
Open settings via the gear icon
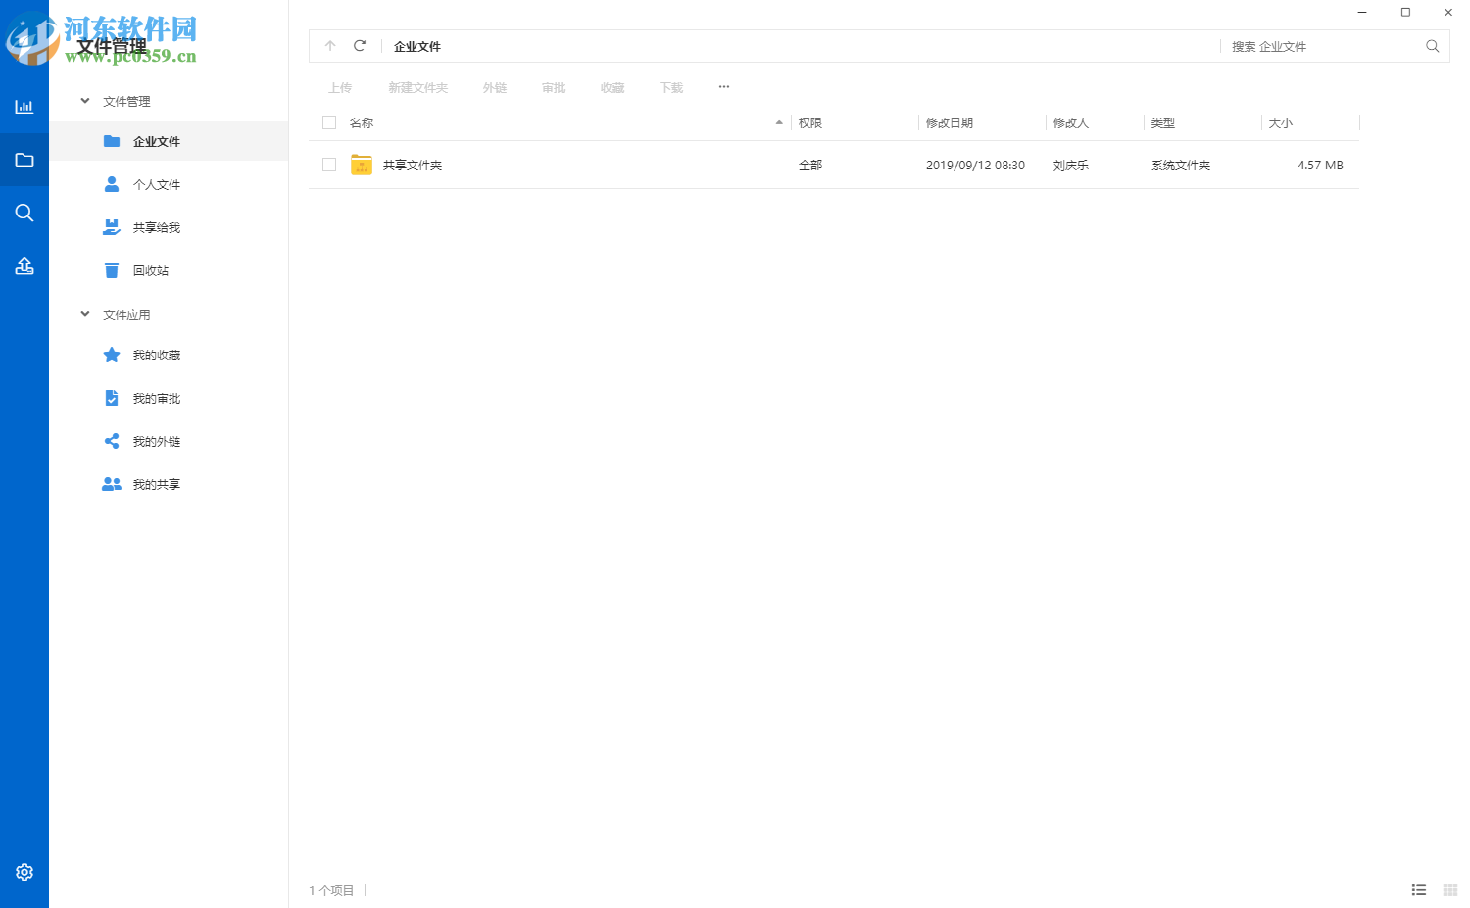[24, 871]
